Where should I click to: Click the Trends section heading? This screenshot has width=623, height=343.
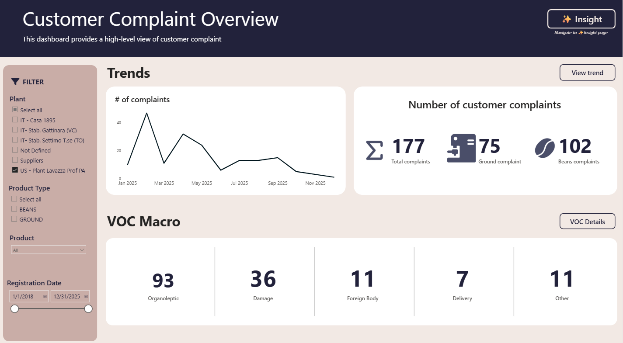[129, 73]
